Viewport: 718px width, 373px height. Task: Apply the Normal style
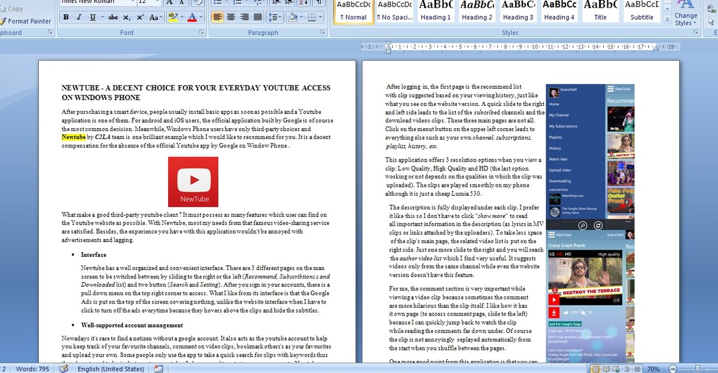click(x=354, y=12)
